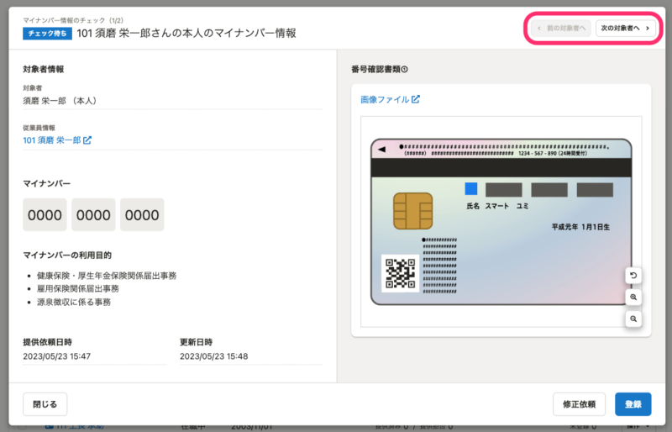The image size is (672, 432).
Task: Go to next subject with 次の対象者へ button
Action: (625, 29)
